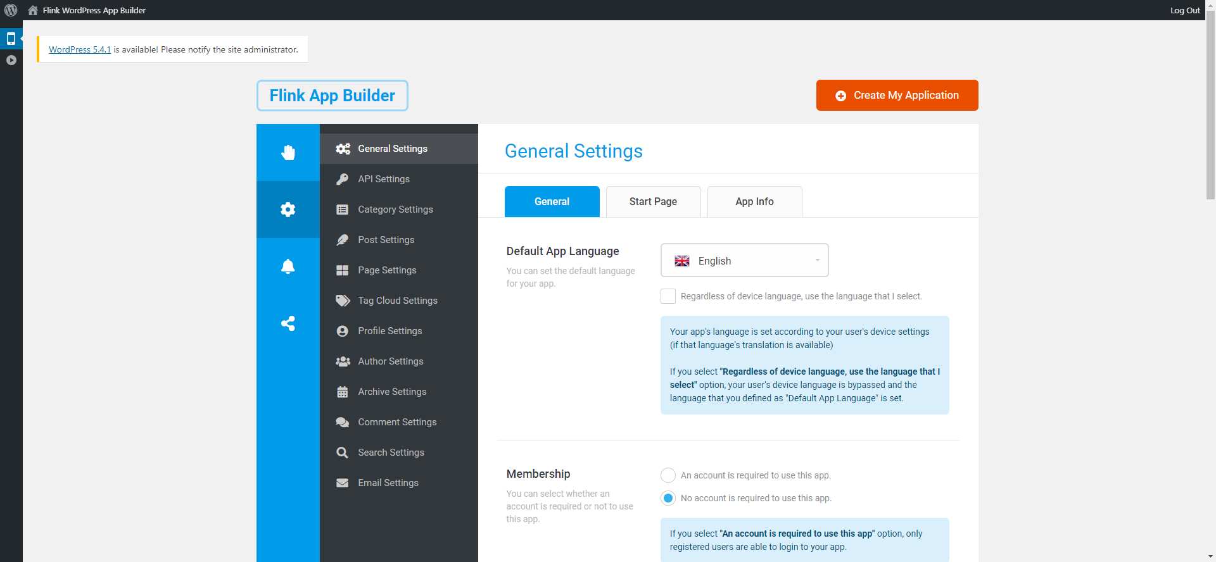Go to Search Settings
This screenshot has width=1216, height=562.
click(x=399, y=453)
